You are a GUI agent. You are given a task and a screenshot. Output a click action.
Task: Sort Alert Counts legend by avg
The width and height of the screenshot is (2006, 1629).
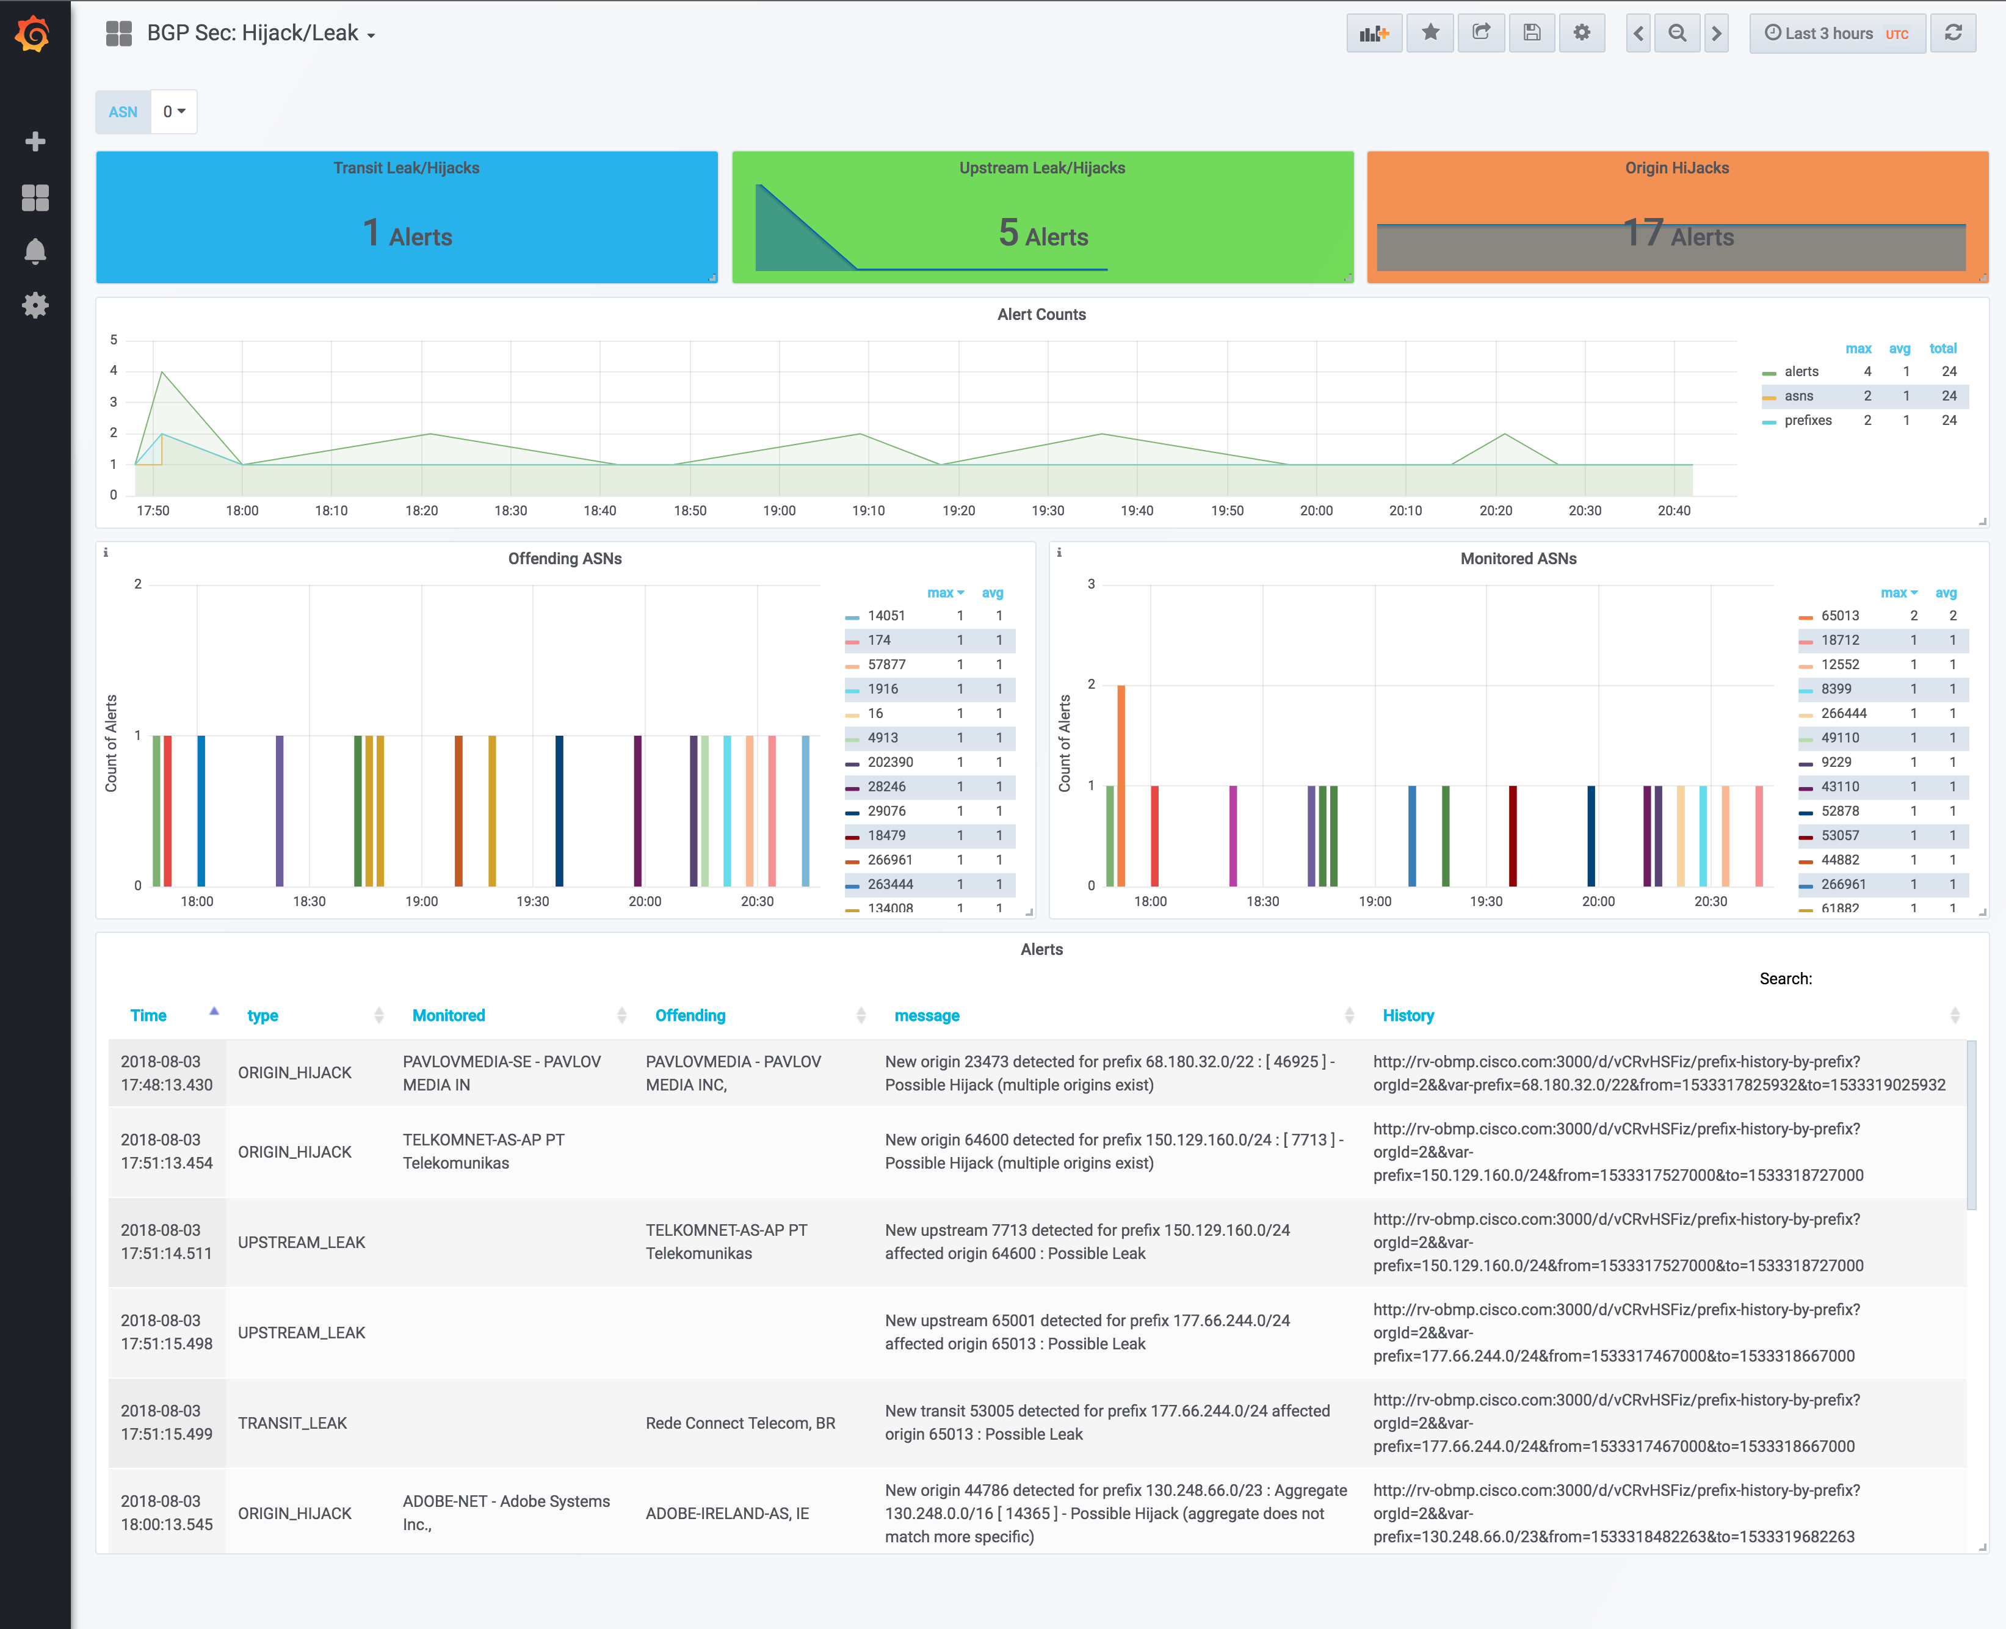click(x=1899, y=348)
